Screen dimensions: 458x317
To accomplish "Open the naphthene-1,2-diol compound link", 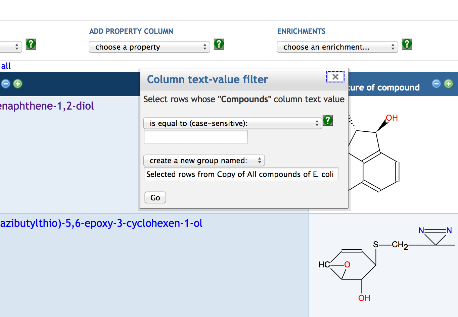I will pyautogui.click(x=47, y=106).
